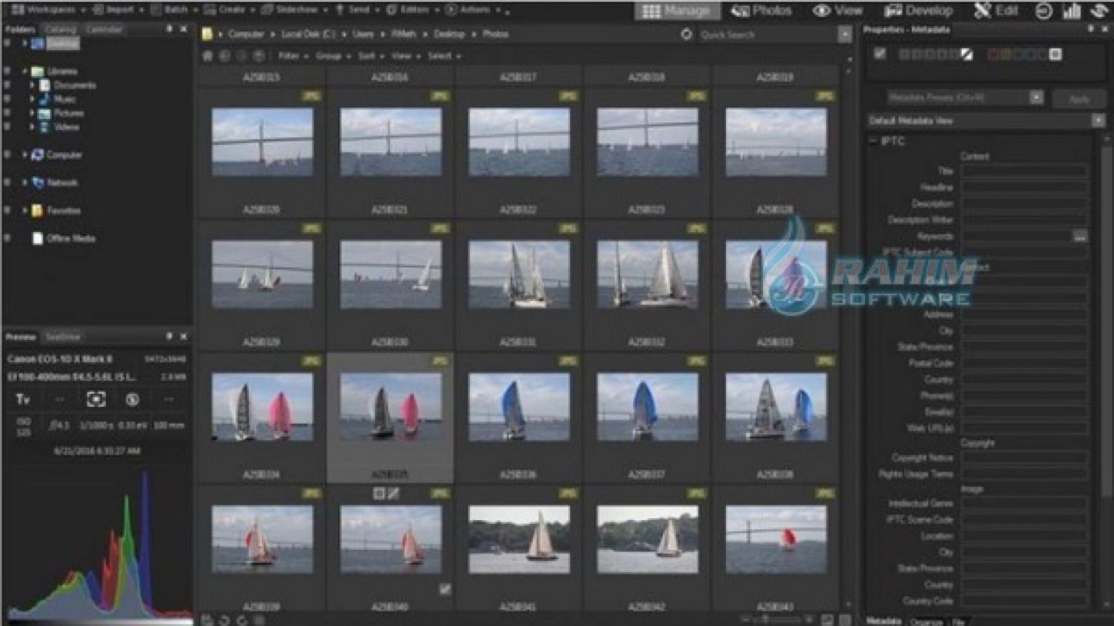The height and width of the screenshot is (626, 1114).
Task: Open the Filter menu
Action: 289,56
